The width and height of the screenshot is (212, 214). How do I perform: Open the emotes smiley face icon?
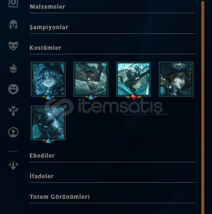click(x=13, y=89)
